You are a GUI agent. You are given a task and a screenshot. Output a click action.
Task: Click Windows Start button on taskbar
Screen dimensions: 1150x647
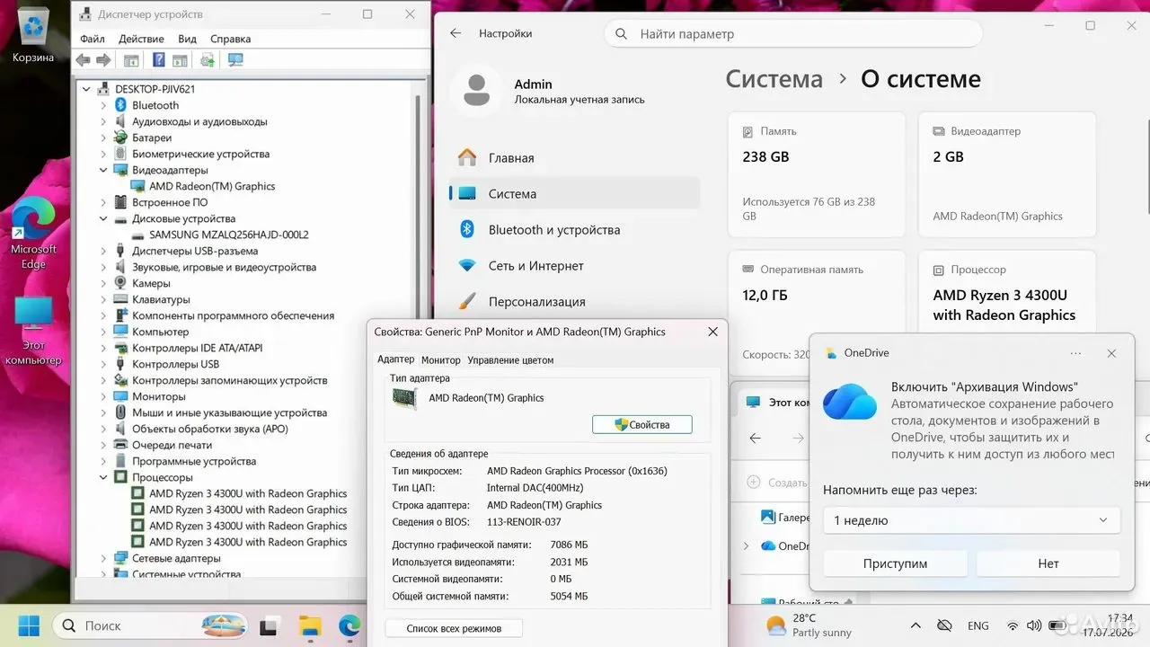click(29, 625)
